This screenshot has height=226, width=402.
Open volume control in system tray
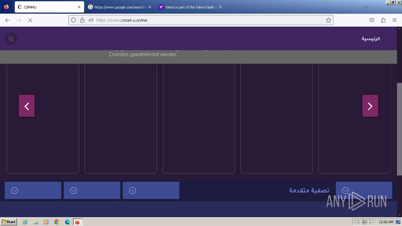click(357, 222)
